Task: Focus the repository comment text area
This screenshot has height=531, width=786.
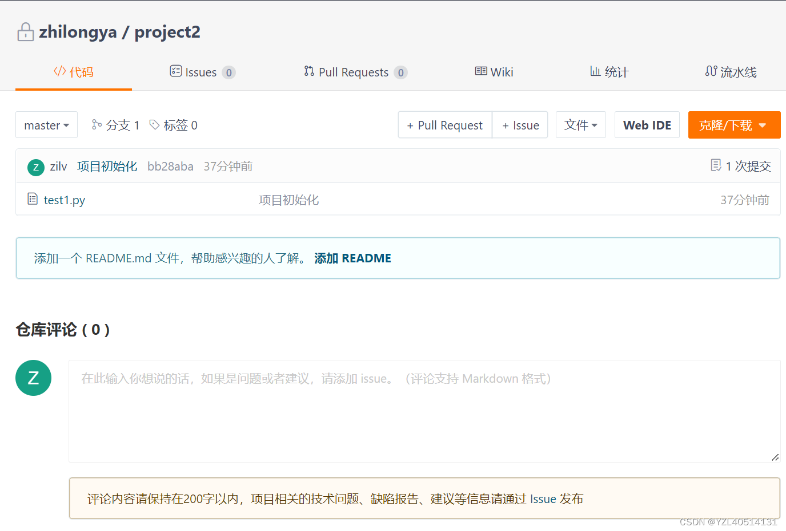Action: 424,411
